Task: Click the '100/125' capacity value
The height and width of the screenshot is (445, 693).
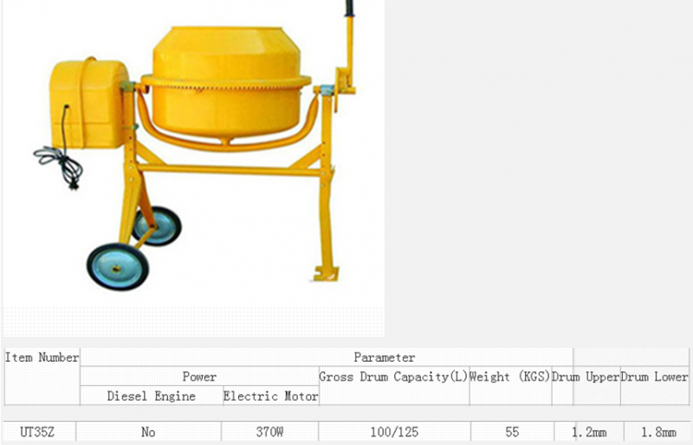Action: click(x=394, y=431)
